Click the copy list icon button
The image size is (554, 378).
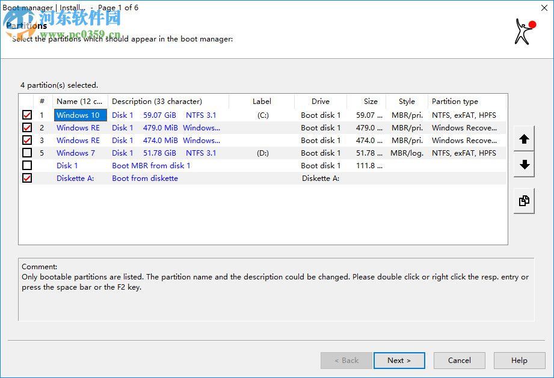524,201
